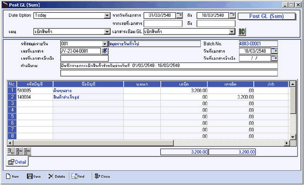This screenshot has width=306, height=185.
Task: Expand the Date Option dropdown showing Today
Action: (107, 15)
